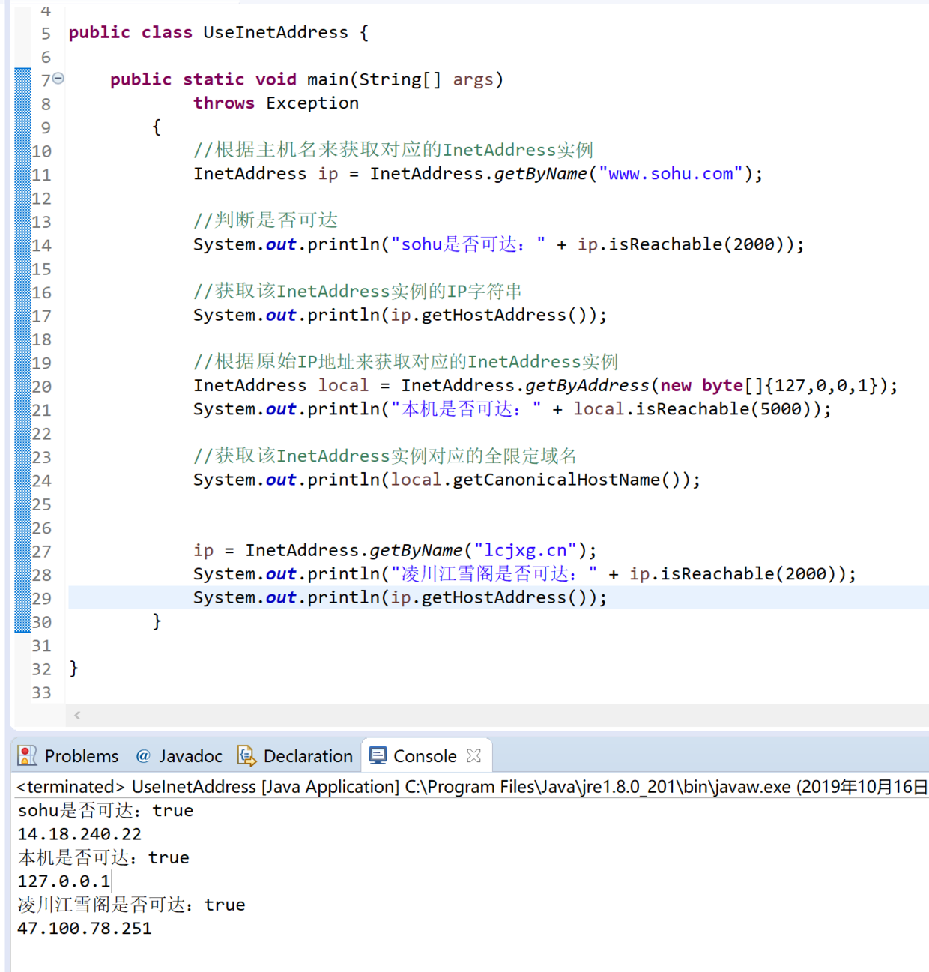The height and width of the screenshot is (972, 929).
Task: Click the terminated UseInetAddress console header
Action: point(472,787)
